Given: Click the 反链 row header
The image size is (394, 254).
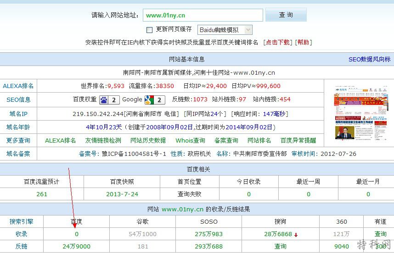Looking at the screenshot, I should click(x=22, y=246).
